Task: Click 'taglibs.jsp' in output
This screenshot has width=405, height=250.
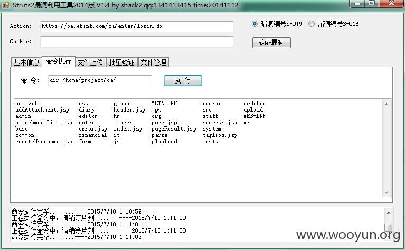Action: (x=220, y=135)
